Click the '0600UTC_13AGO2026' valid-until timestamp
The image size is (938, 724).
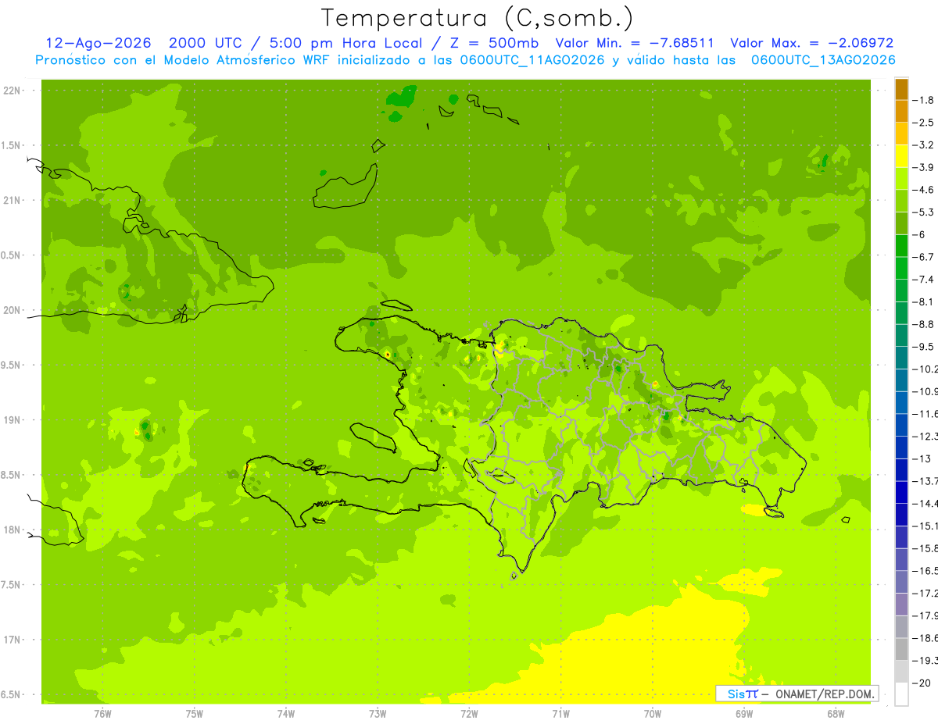coord(823,60)
